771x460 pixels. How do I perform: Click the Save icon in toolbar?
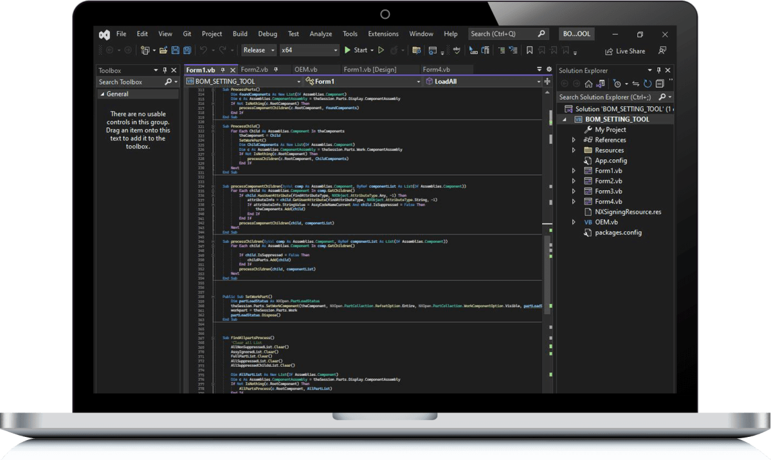tap(175, 50)
